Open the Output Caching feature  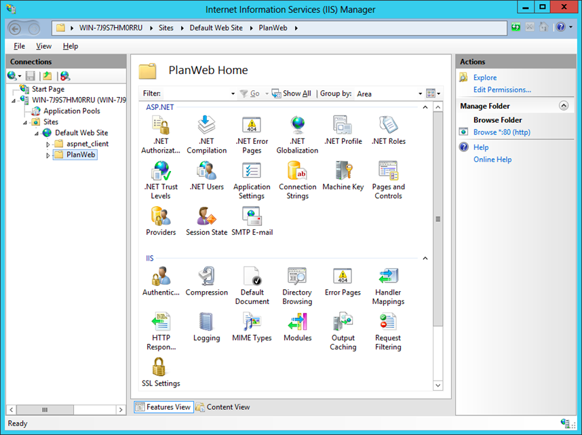click(x=343, y=331)
